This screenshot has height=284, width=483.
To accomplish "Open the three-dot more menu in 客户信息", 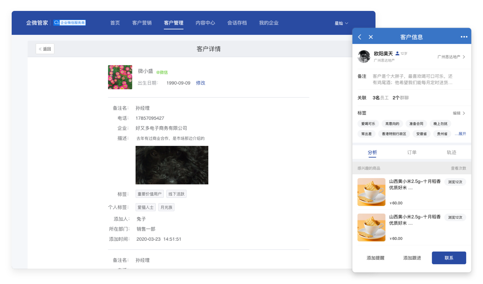I will [464, 37].
